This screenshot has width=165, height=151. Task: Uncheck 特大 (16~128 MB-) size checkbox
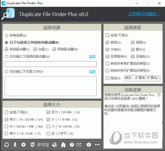click(x=6, y=119)
